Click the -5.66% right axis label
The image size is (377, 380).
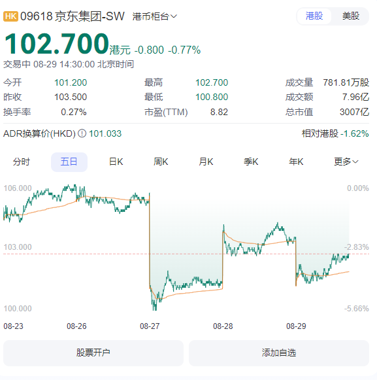(357, 309)
